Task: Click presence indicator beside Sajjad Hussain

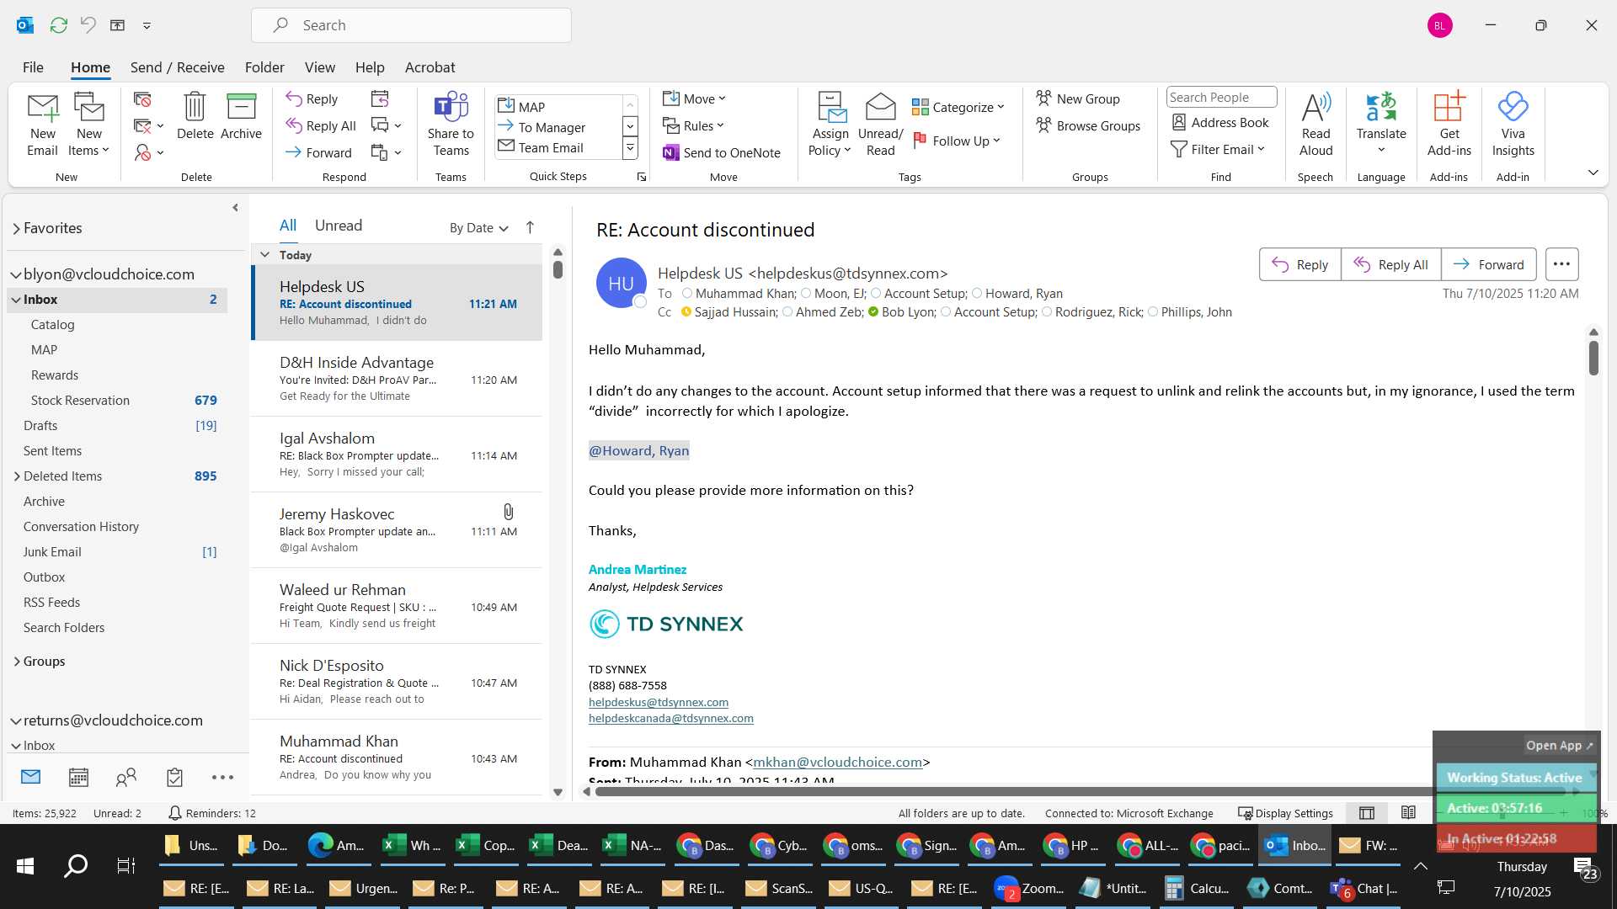Action: 686,311
